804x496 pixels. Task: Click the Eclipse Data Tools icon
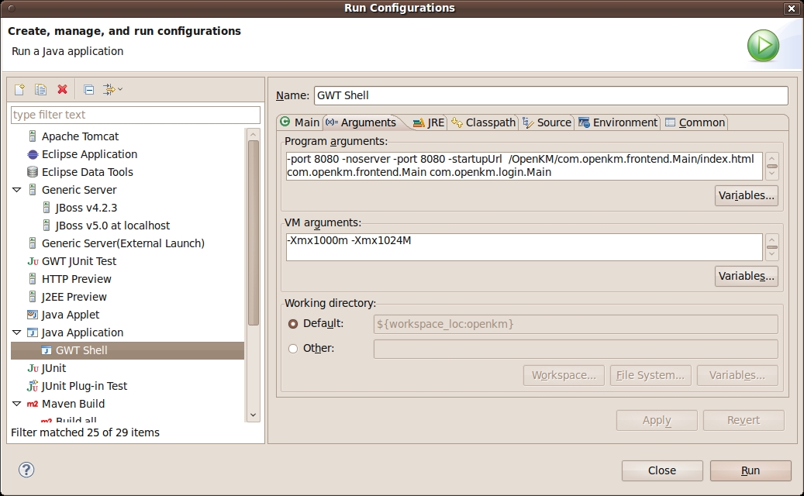(x=33, y=172)
